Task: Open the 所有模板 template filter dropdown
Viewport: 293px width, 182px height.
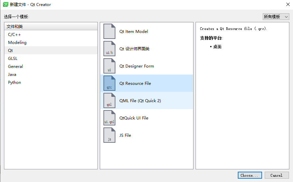Action: point(276,17)
